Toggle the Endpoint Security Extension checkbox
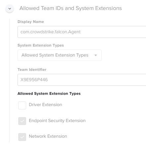The height and width of the screenshot is (151, 146). [x=22, y=121]
